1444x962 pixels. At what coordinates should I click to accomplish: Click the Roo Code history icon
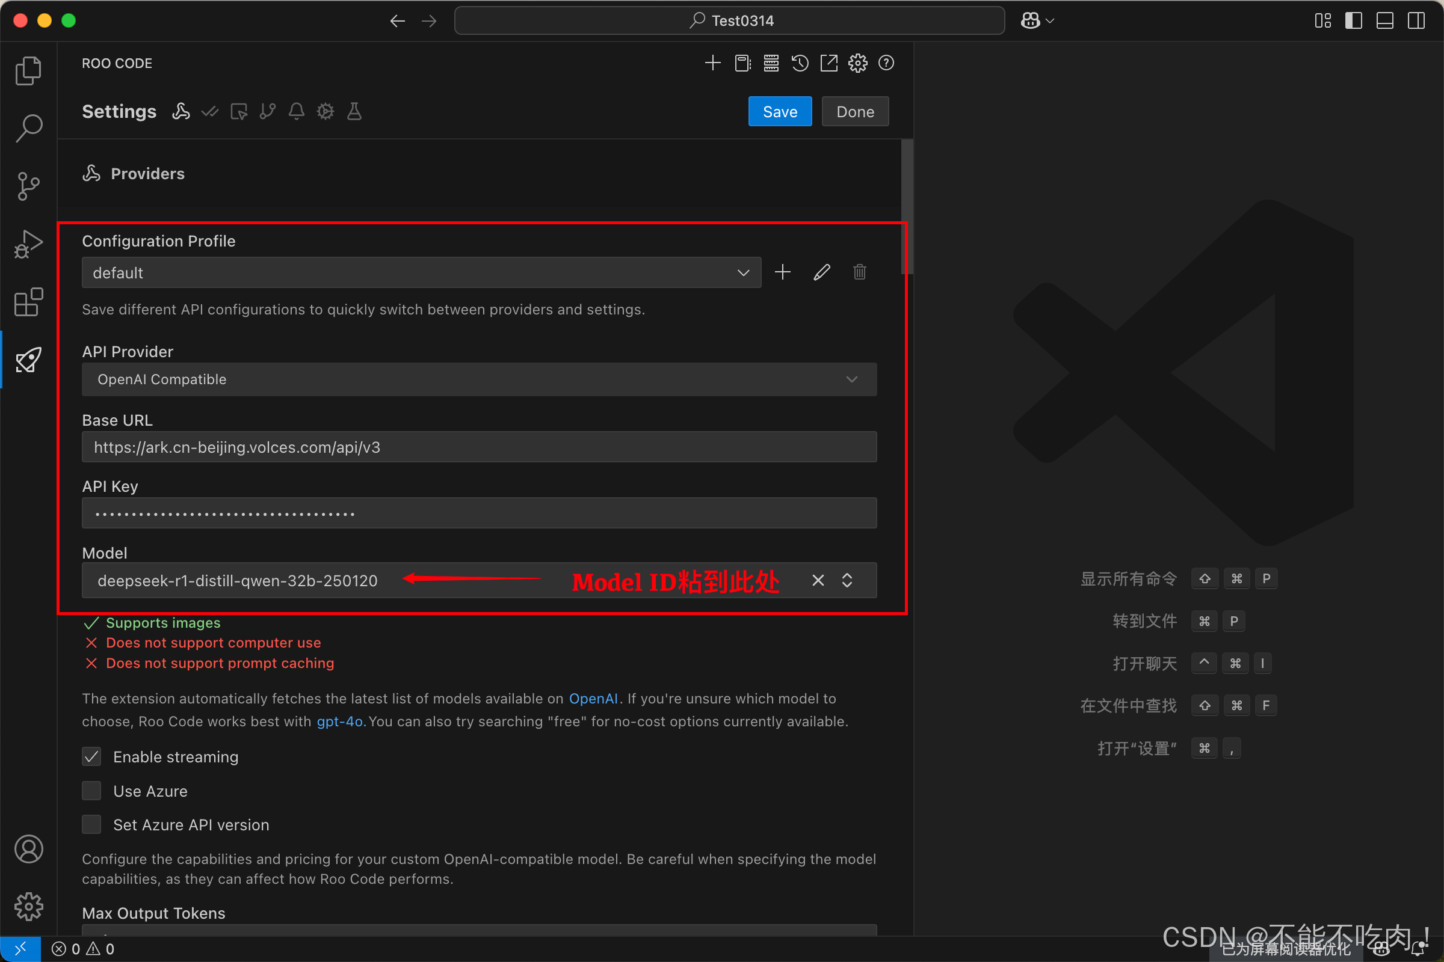[x=800, y=63]
